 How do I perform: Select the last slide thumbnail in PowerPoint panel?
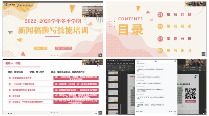113,112
